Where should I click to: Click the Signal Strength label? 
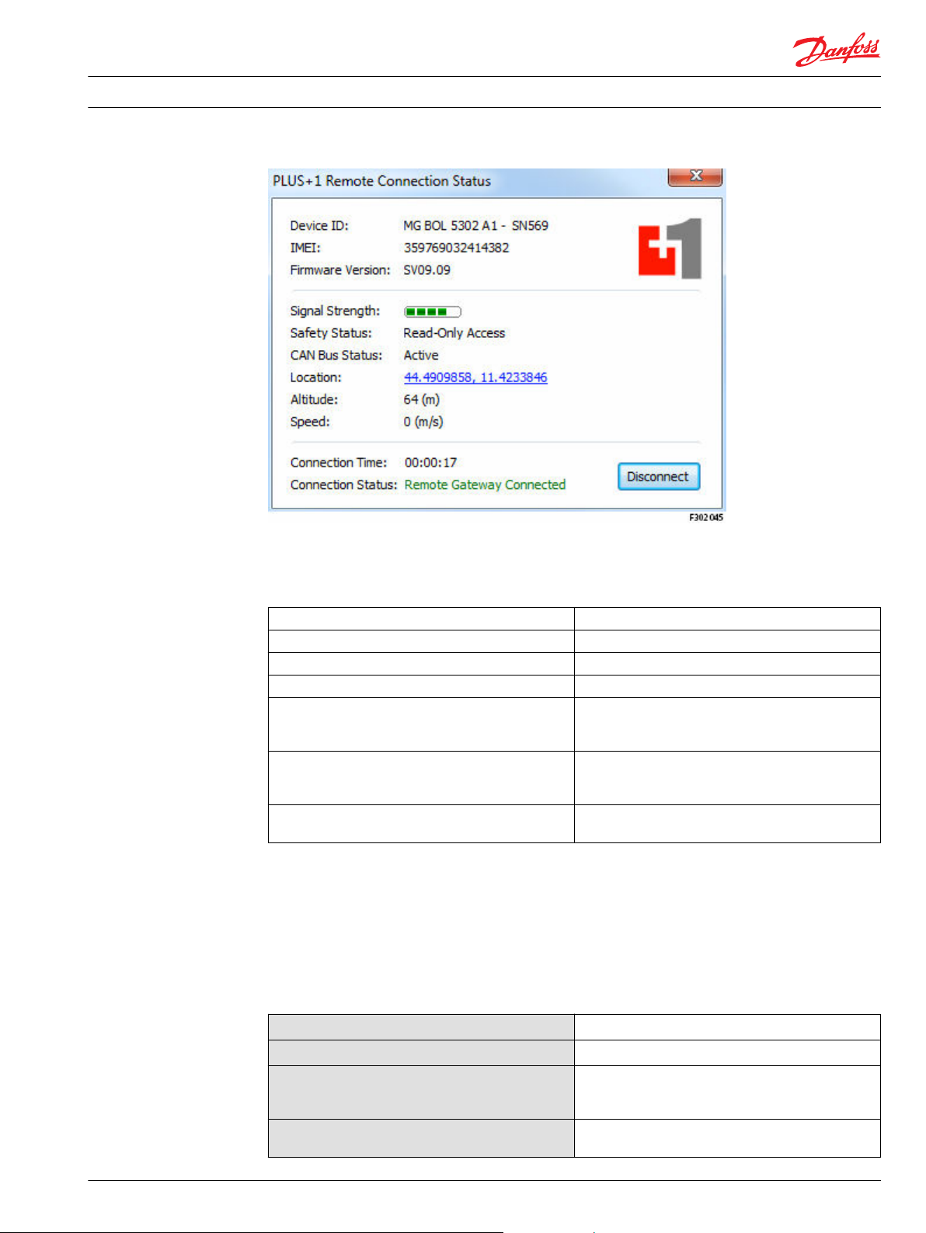pos(335,311)
